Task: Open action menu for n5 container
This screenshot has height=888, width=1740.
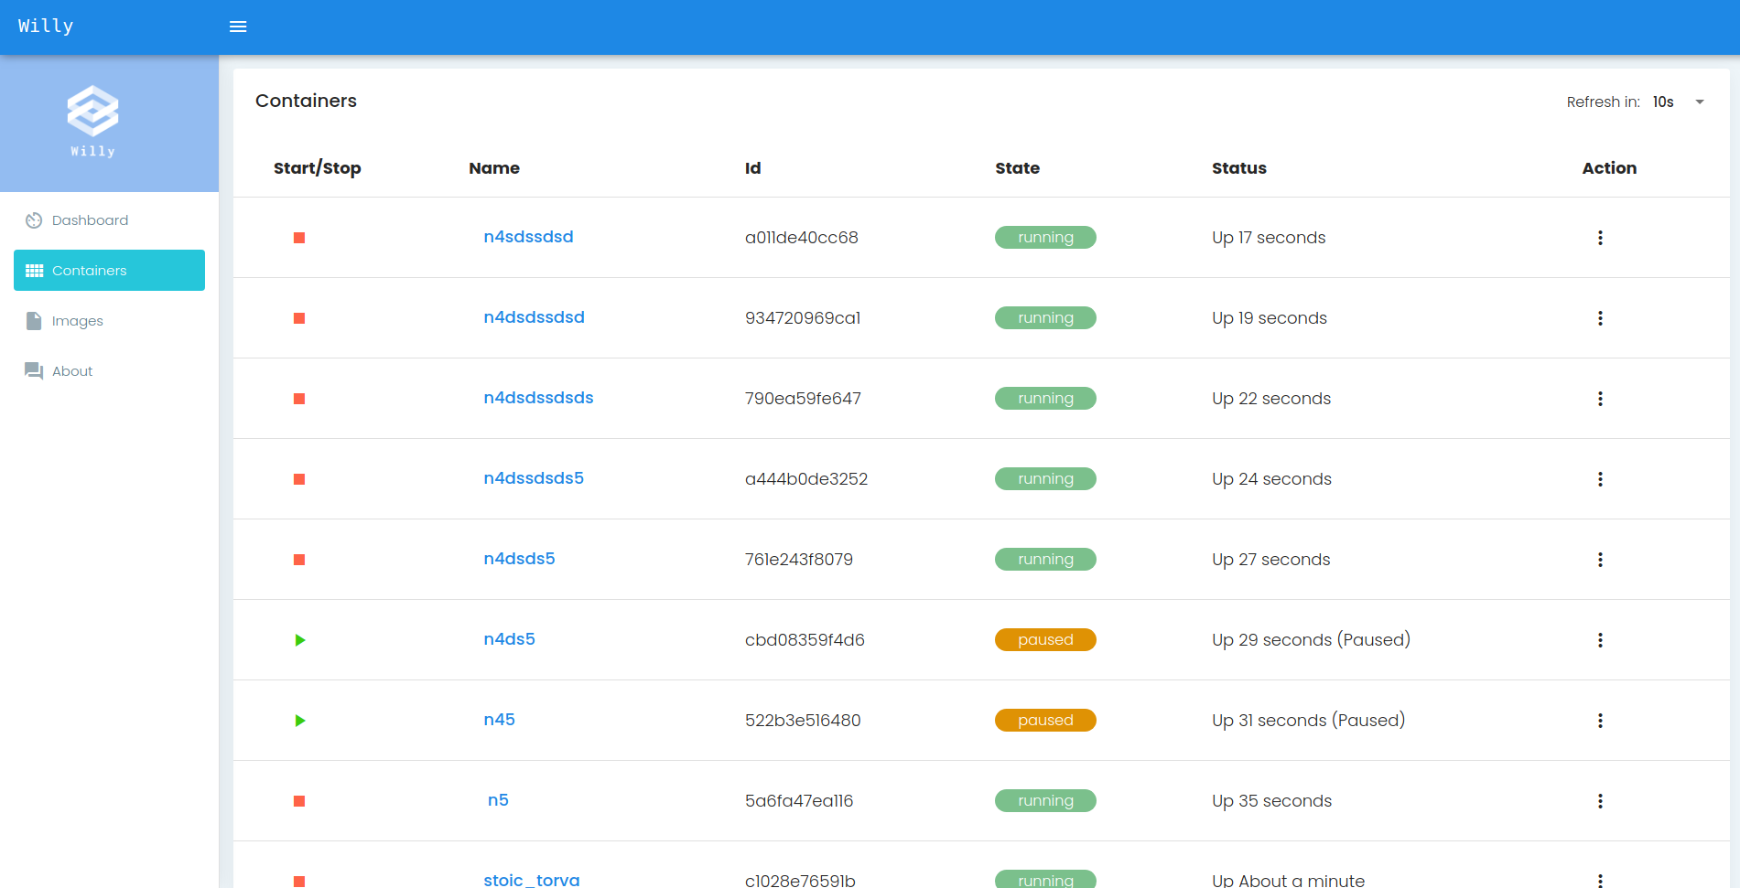Action: coord(1600,801)
